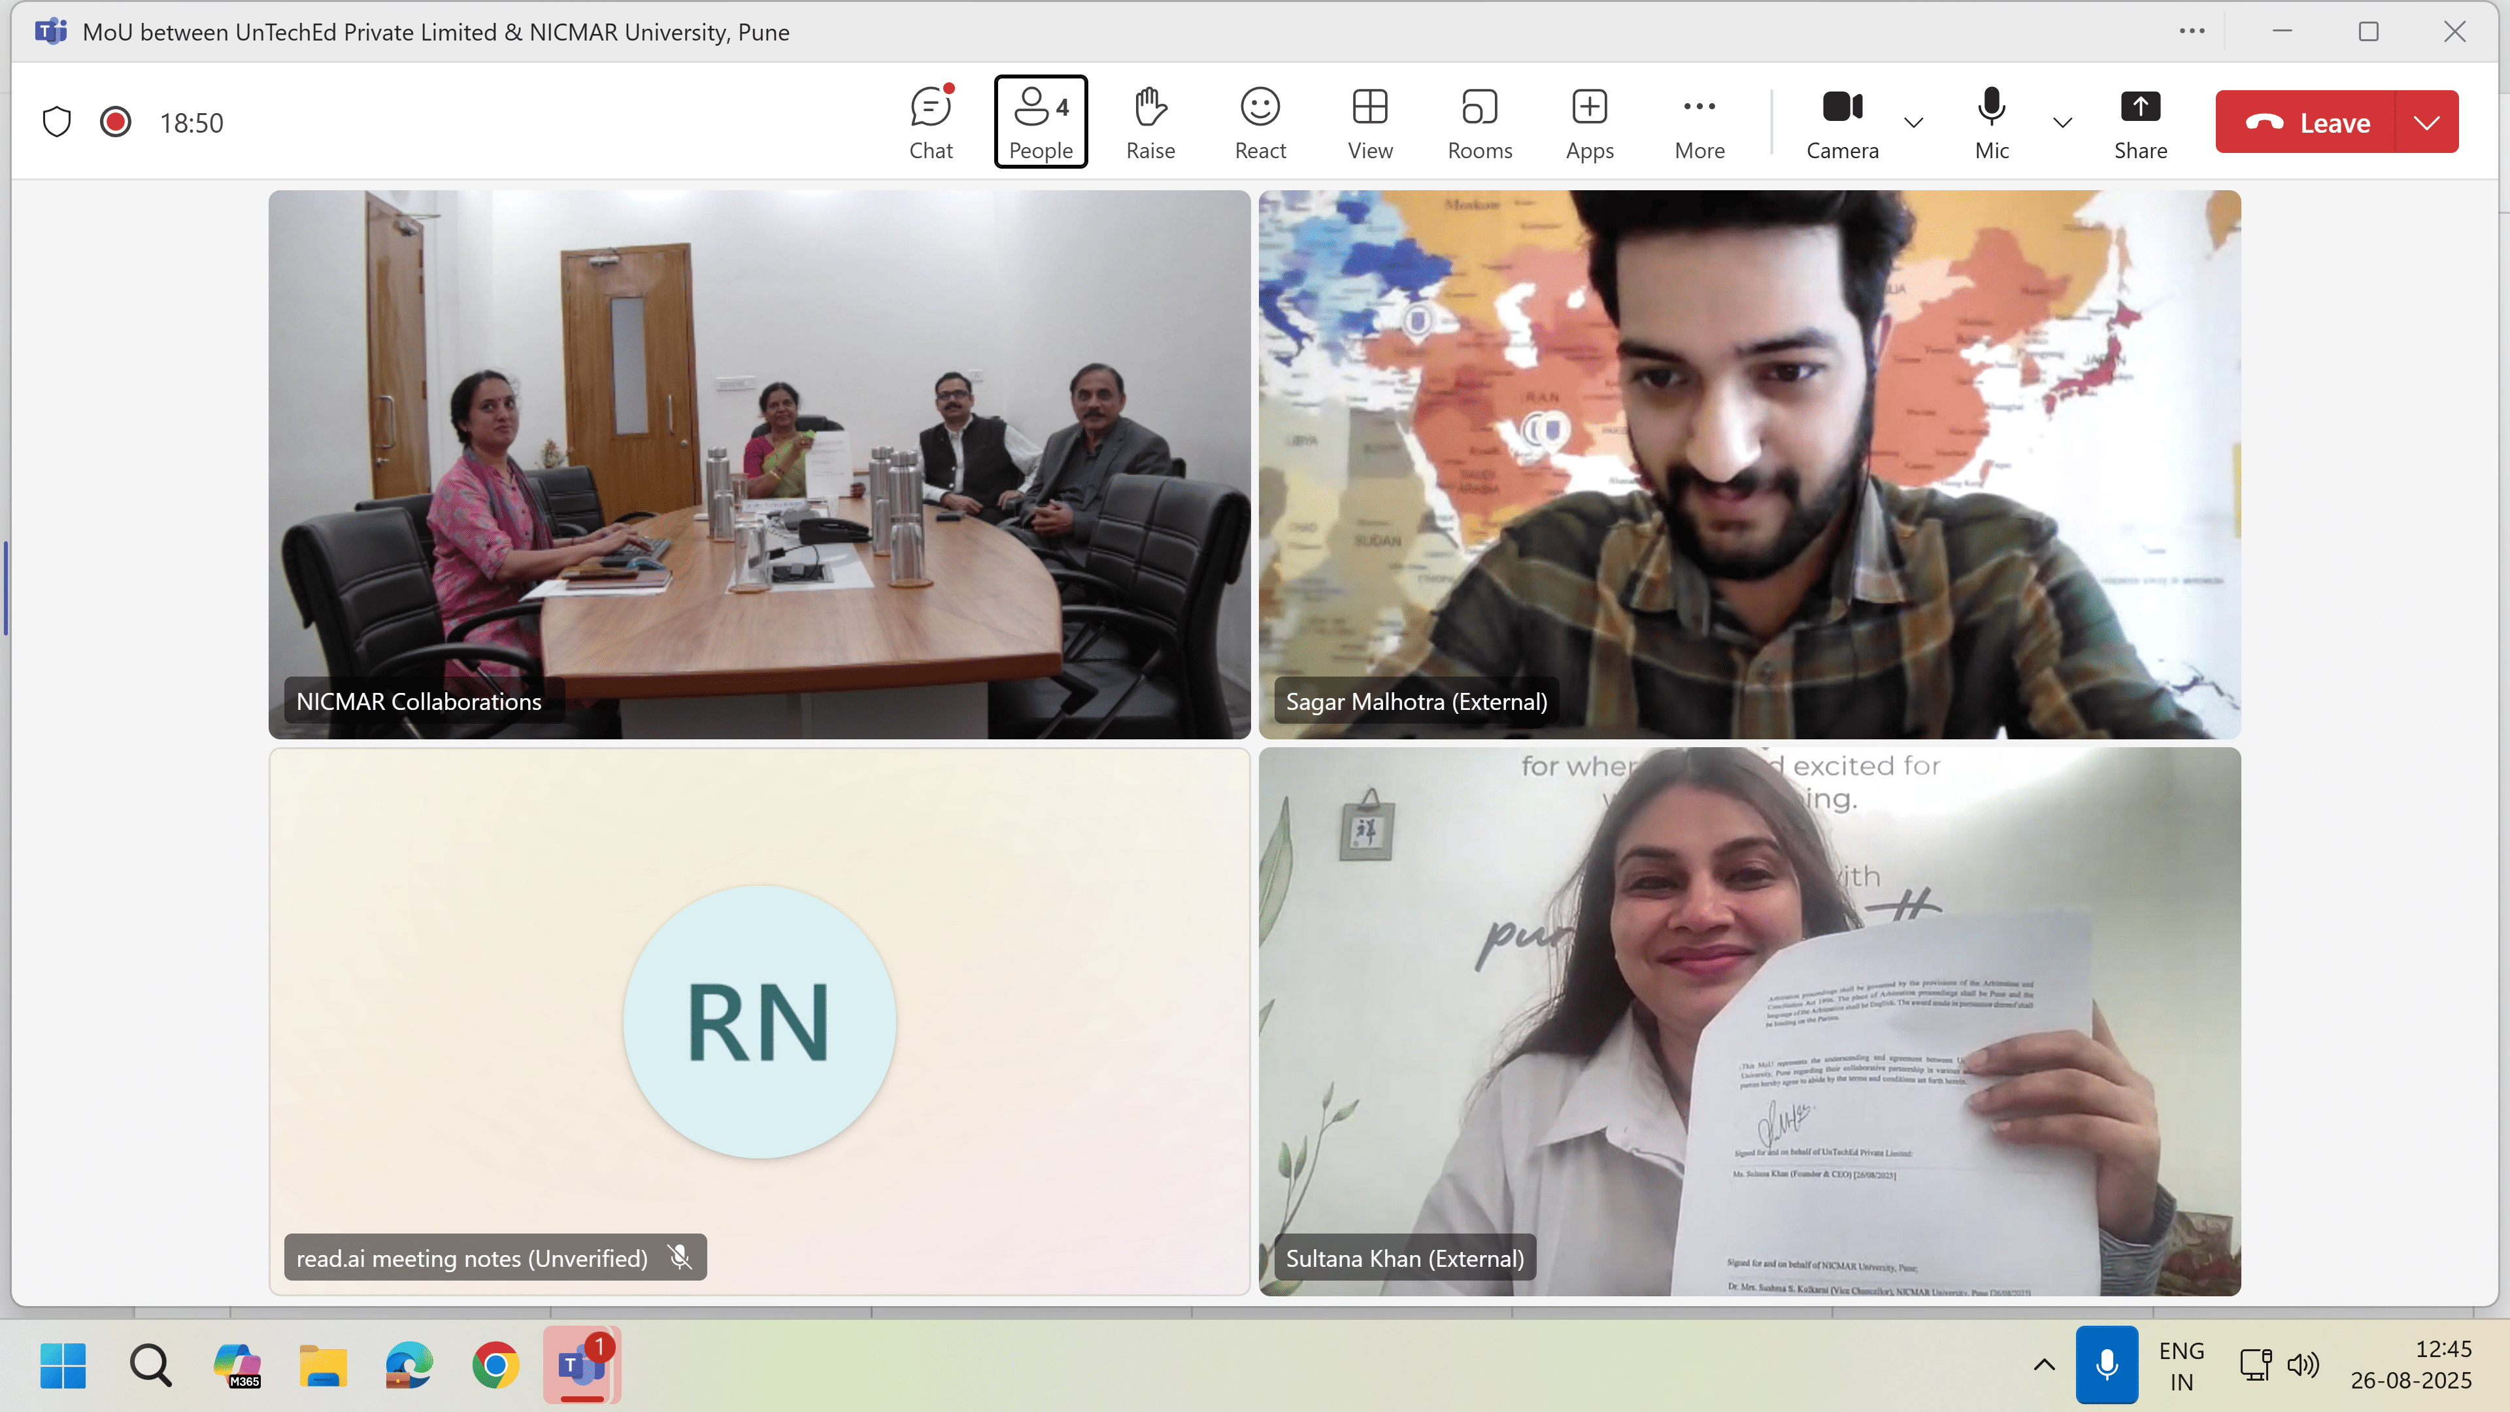Open the meeting Chat panel
This screenshot has height=1412, width=2510.
[931, 122]
